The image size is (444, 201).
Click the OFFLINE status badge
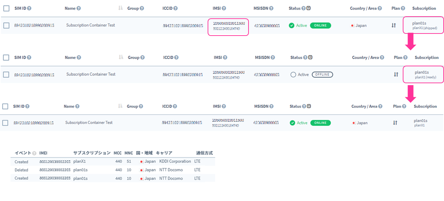[x=322, y=75]
